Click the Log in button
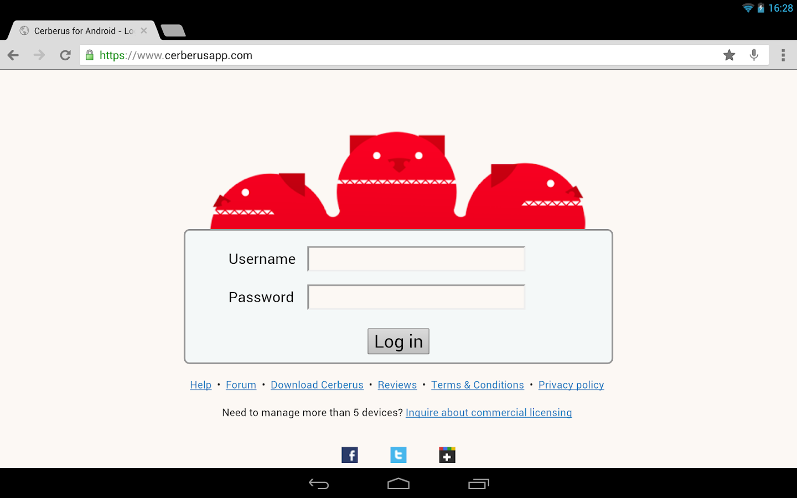 point(398,341)
